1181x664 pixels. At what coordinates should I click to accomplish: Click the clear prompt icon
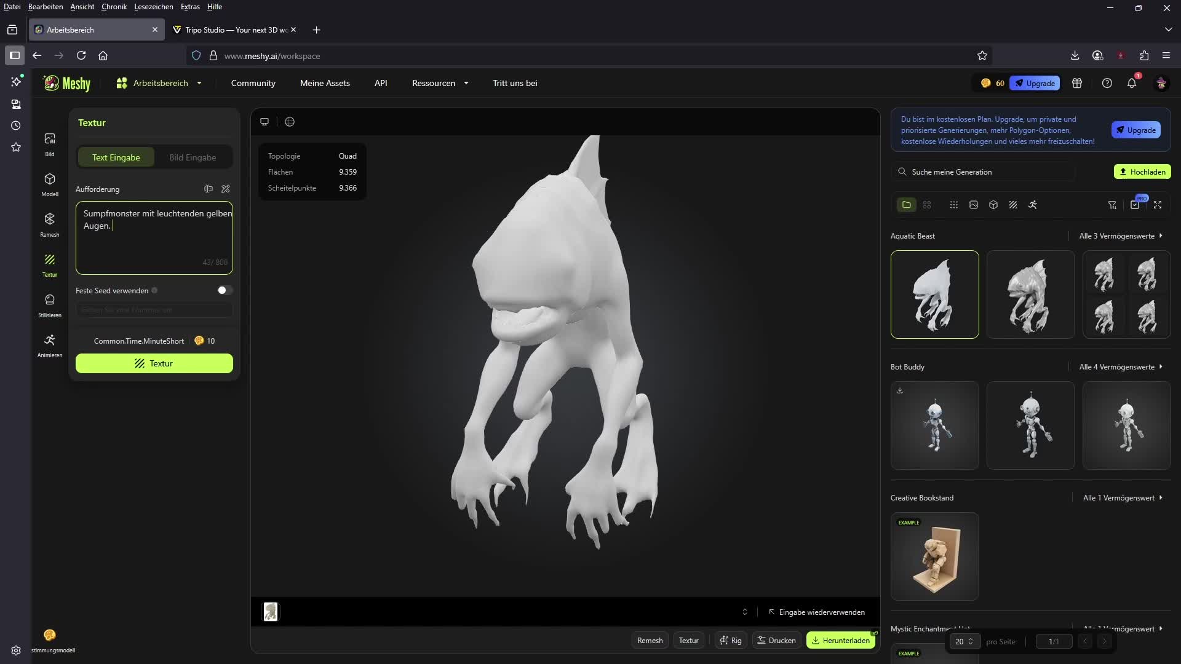click(226, 189)
